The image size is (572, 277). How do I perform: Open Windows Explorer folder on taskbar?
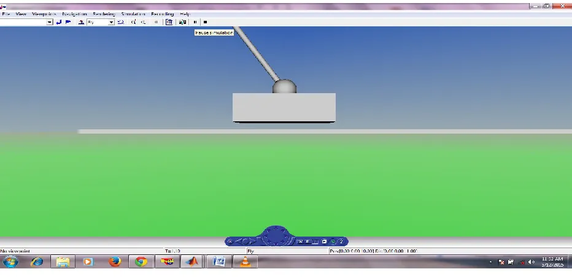(63, 262)
